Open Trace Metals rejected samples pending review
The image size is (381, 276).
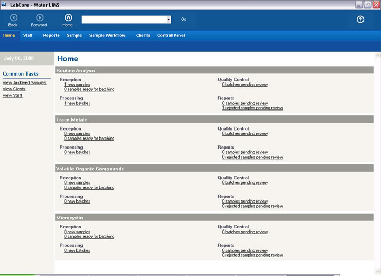pos(252,157)
